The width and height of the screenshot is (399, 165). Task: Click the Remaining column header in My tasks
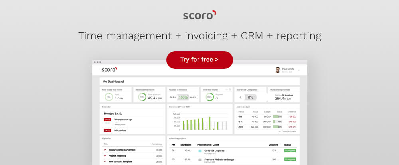(157, 144)
